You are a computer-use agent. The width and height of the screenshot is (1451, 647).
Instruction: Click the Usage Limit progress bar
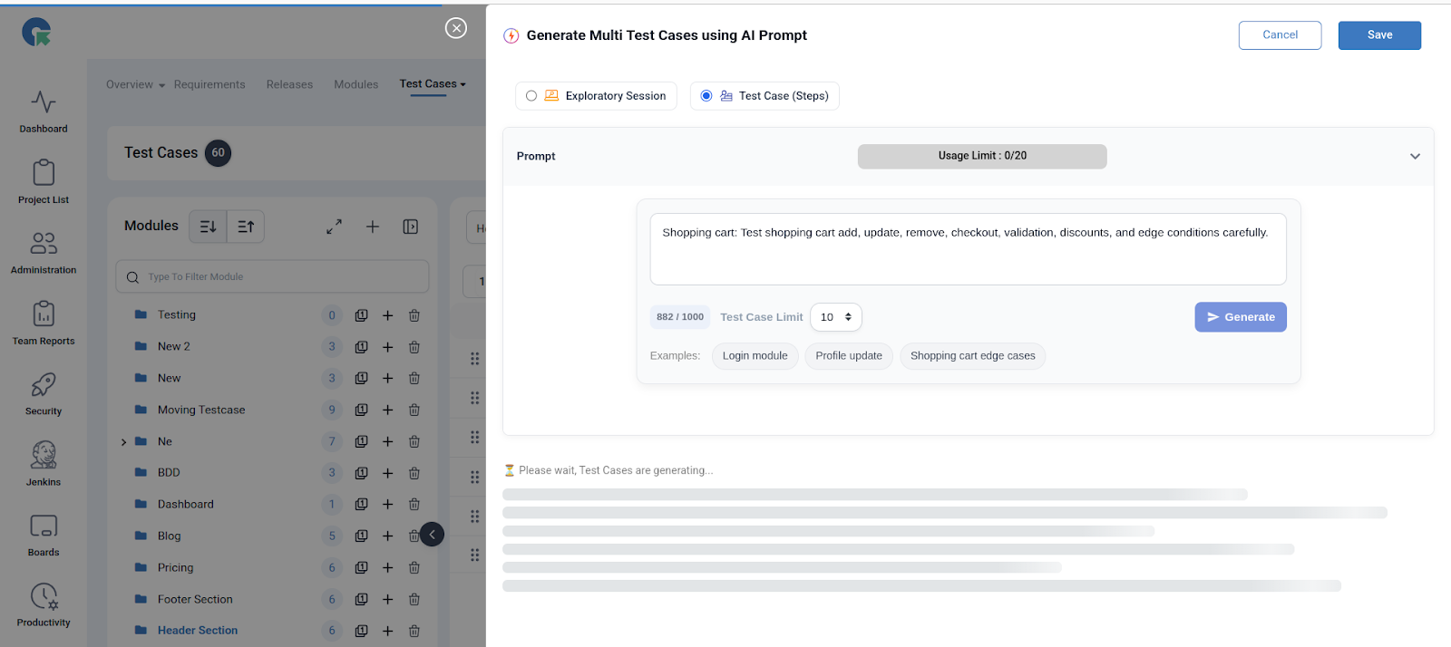pos(981,157)
